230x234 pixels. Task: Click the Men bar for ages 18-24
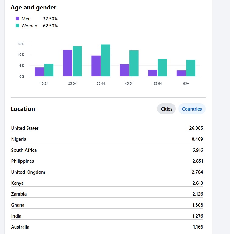39,72
